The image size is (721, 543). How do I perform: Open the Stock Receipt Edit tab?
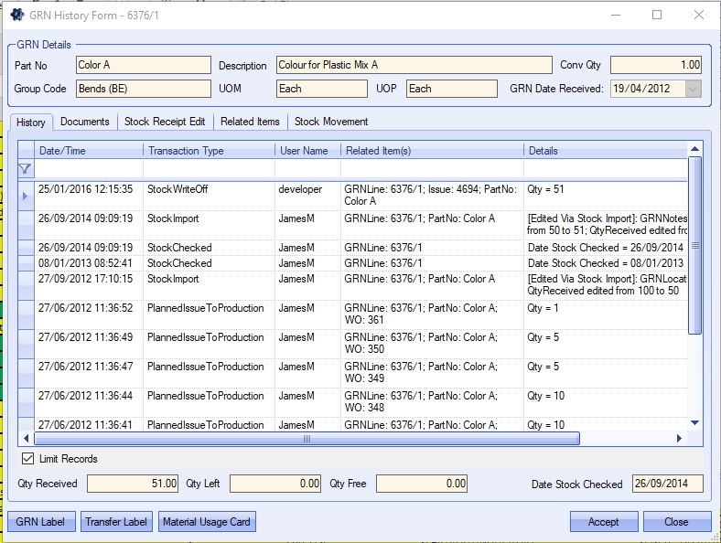point(165,122)
